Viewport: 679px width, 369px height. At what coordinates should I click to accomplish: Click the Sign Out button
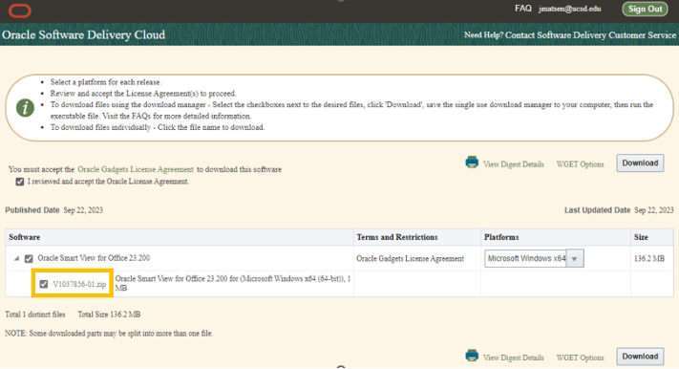coord(645,9)
